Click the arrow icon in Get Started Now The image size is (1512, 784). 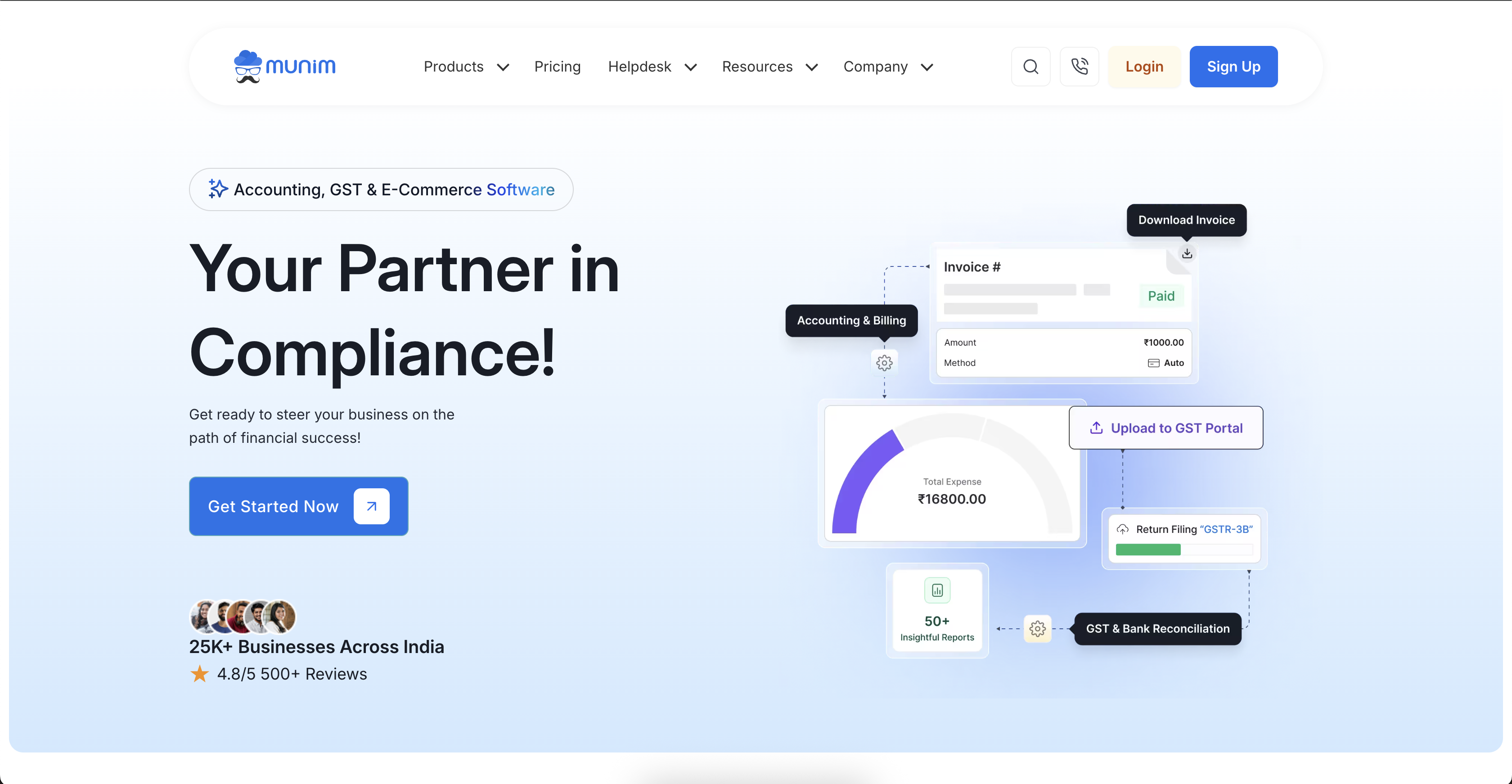pos(372,506)
